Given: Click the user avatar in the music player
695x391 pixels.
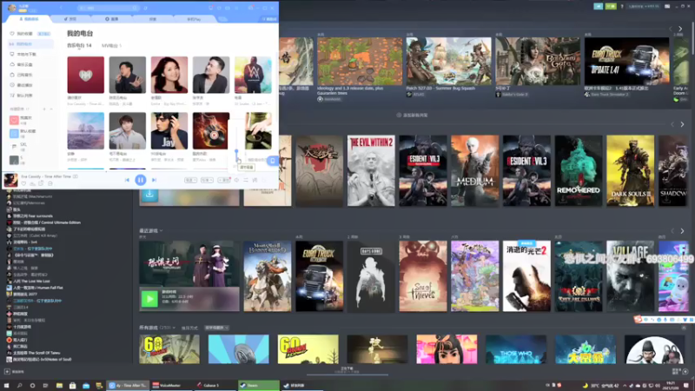Looking at the screenshot, I should tap(12, 8).
